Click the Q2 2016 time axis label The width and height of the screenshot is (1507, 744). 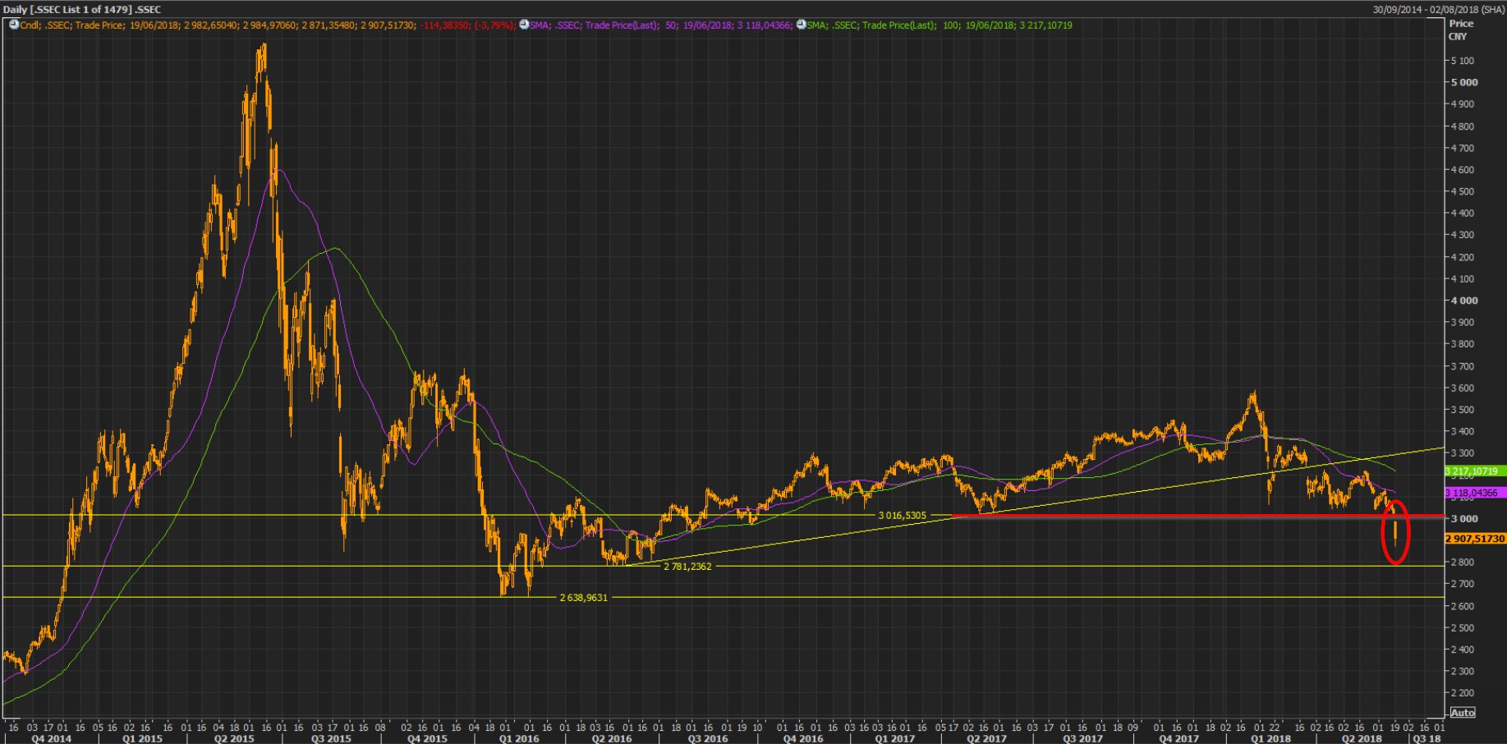point(612,738)
